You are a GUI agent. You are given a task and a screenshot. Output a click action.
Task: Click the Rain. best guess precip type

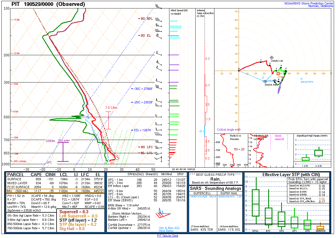(x=215, y=179)
